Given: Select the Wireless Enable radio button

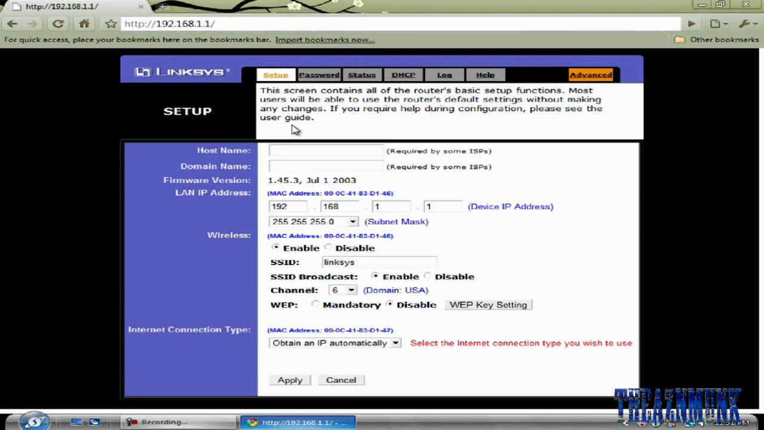Looking at the screenshot, I should pos(275,247).
